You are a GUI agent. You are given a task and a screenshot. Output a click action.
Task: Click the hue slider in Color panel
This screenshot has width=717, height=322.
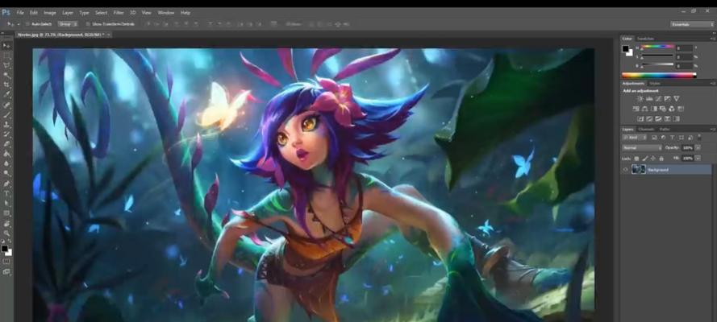click(657, 47)
